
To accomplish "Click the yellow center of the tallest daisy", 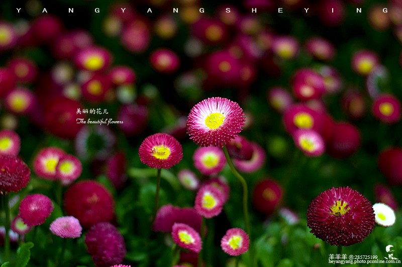I will coord(215,121).
